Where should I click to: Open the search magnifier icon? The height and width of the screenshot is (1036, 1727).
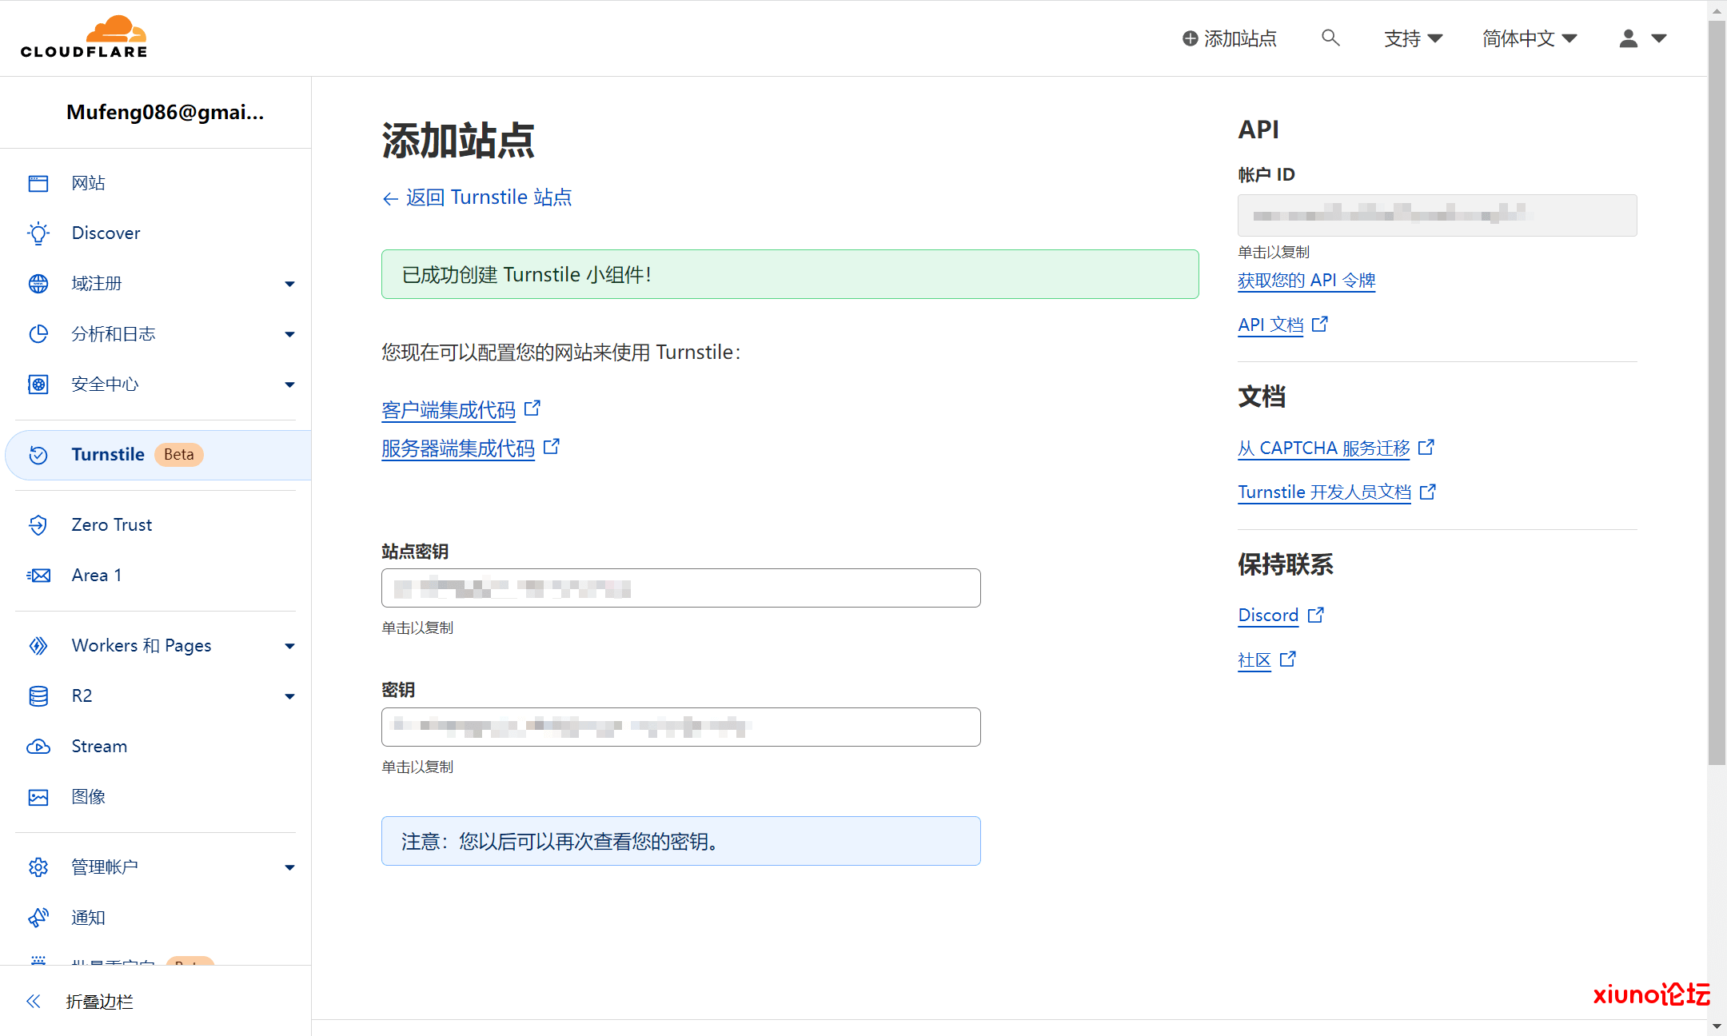pos(1330,38)
